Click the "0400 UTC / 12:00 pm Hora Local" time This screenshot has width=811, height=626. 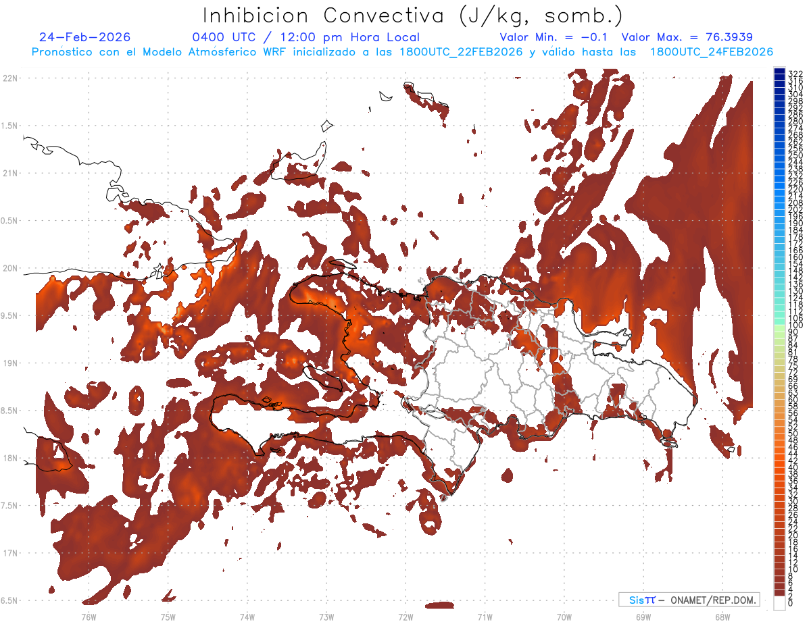coord(306,37)
